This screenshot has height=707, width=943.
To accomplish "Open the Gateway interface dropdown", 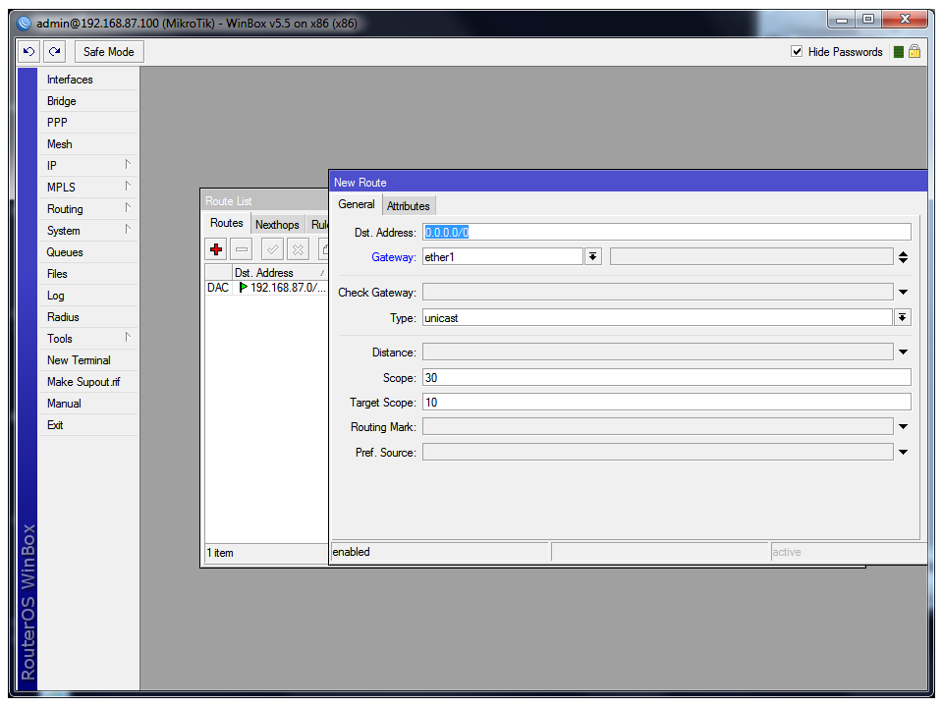I will tap(592, 257).
